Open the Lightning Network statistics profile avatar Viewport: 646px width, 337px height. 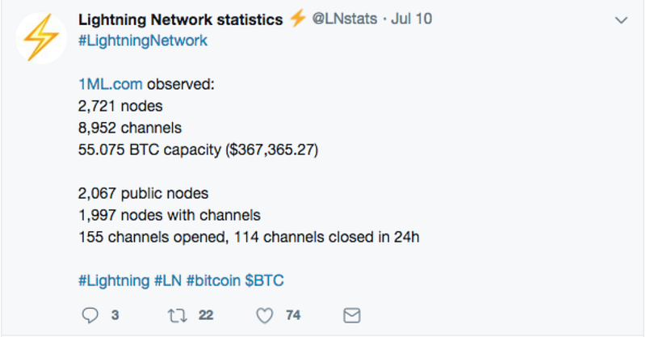click(41, 38)
